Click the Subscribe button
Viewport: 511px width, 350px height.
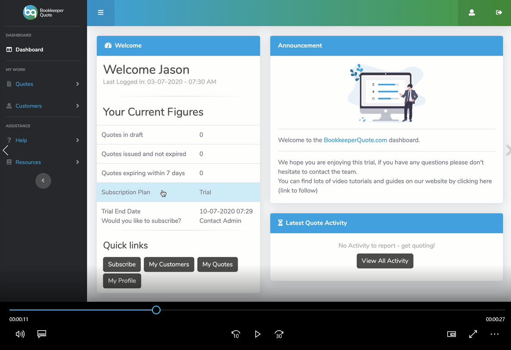tap(121, 264)
